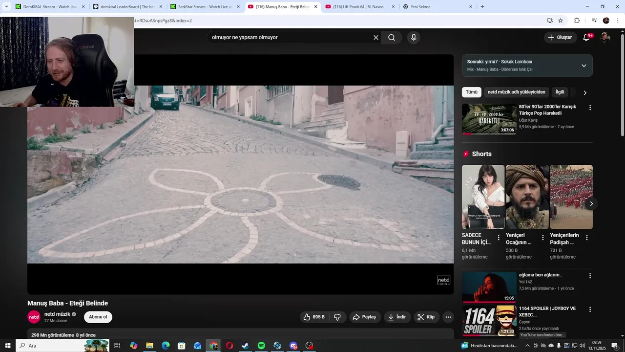Open File Explorer from the taskbar

[149, 346]
